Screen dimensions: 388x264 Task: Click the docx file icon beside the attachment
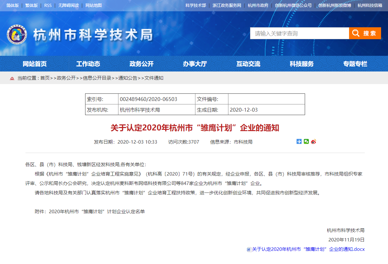pos(249,250)
